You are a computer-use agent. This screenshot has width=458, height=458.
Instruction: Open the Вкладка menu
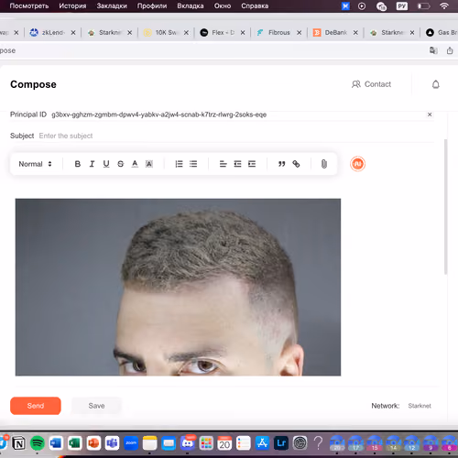(191, 6)
